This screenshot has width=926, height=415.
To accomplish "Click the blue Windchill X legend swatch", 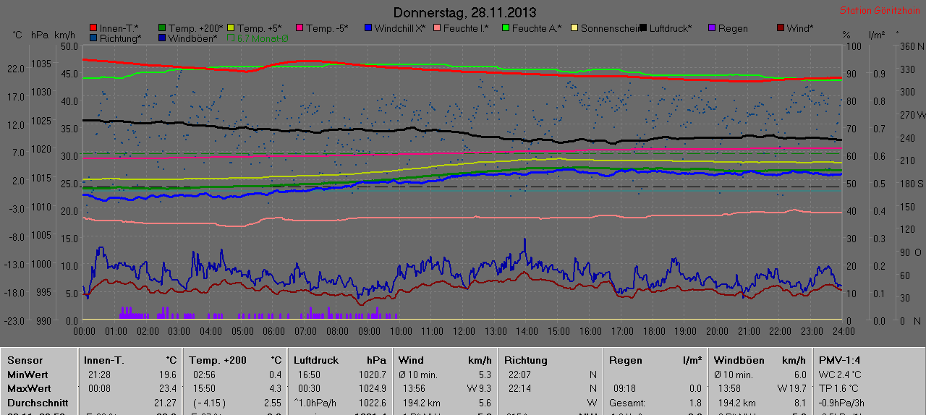I will (x=368, y=28).
